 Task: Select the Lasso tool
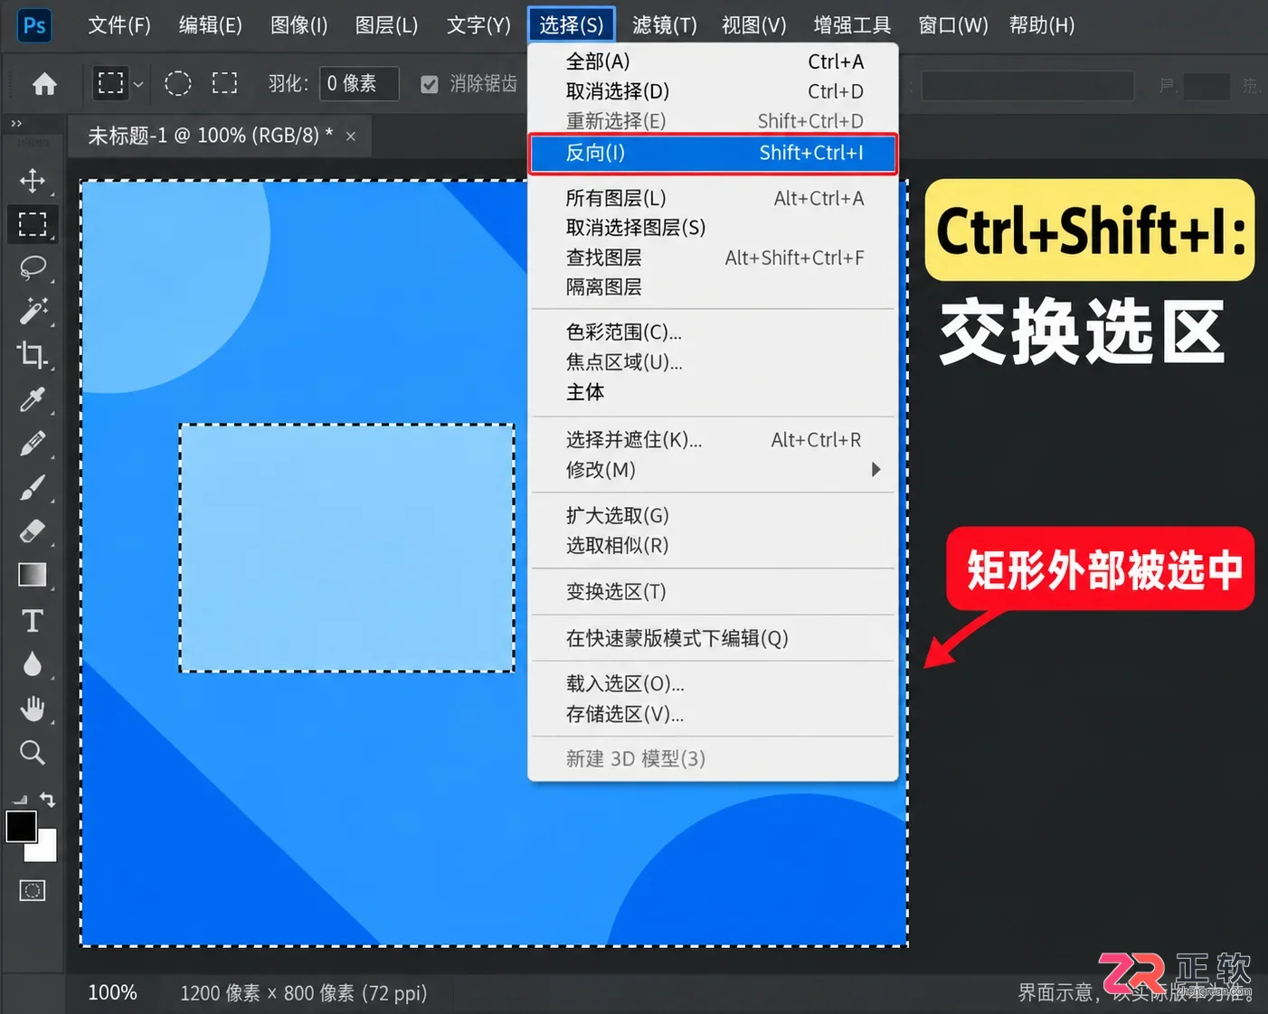coord(33,268)
